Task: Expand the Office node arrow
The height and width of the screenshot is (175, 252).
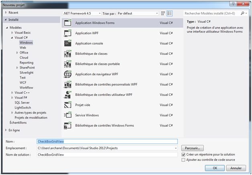Action: point(17,53)
